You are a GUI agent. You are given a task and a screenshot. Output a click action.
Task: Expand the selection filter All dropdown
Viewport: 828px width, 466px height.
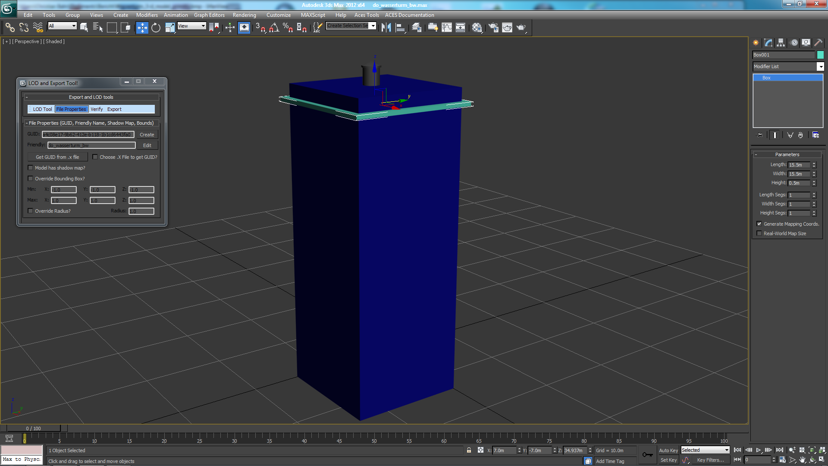[74, 26]
